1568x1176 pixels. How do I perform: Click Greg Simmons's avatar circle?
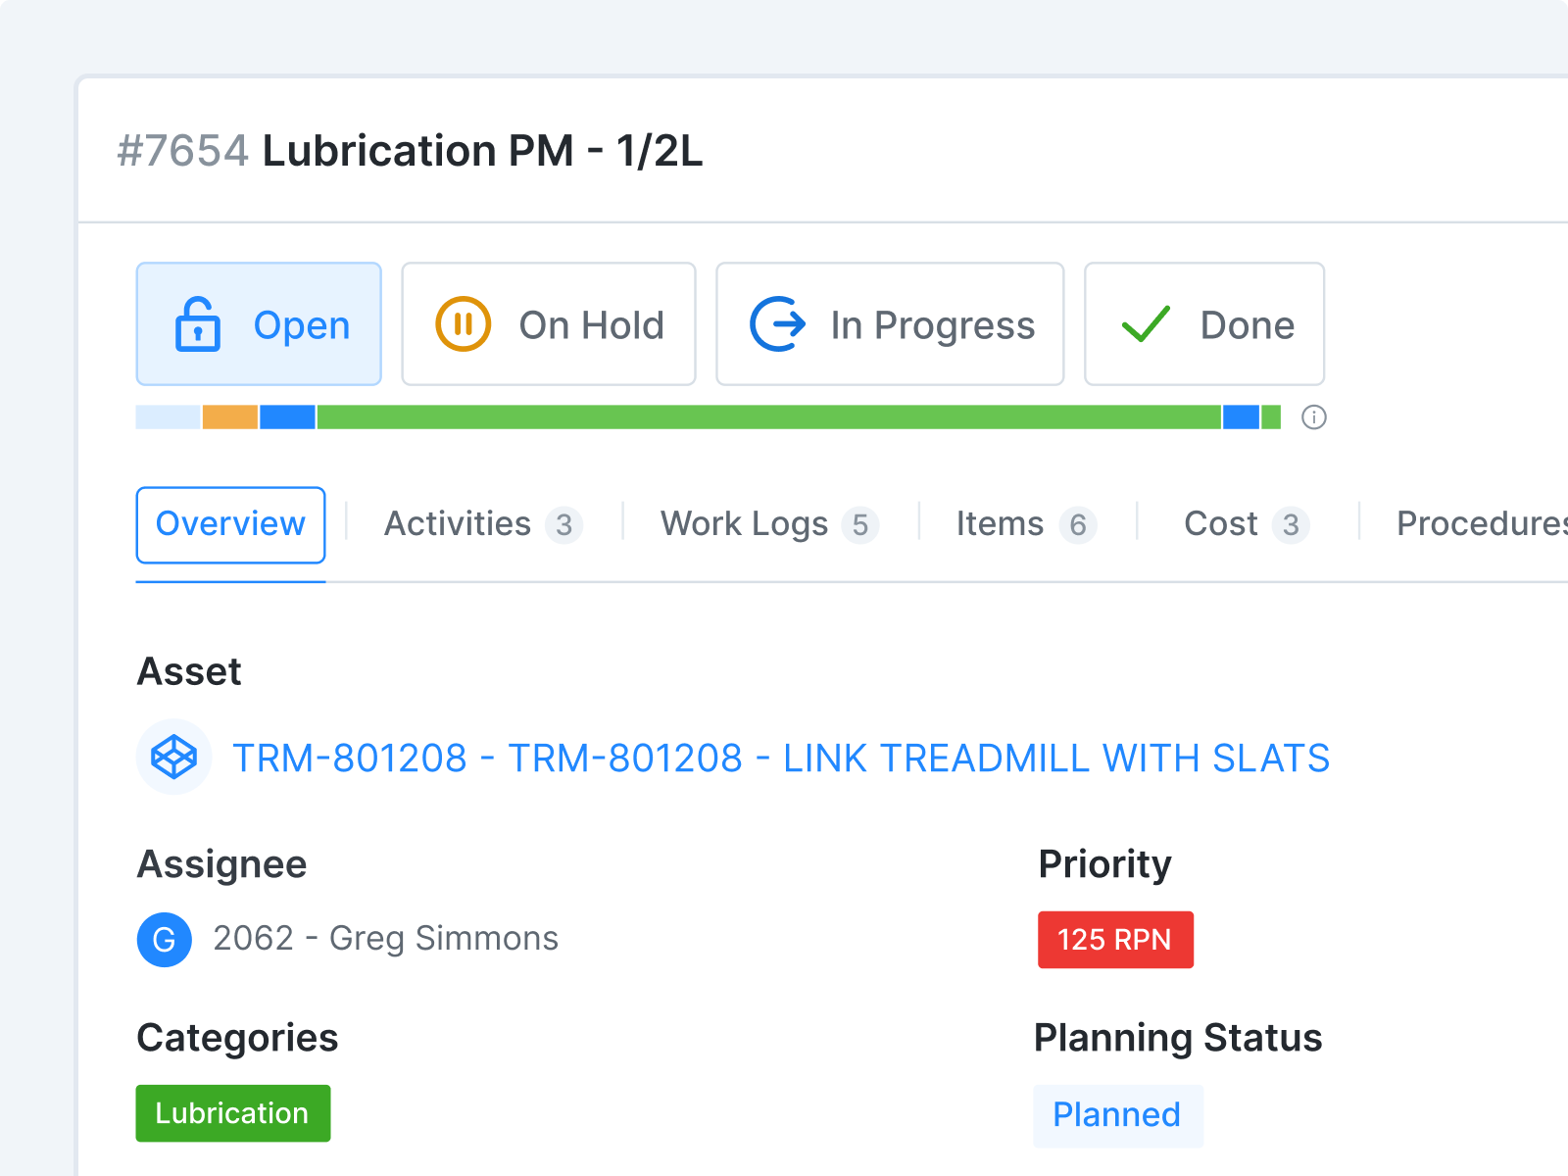coord(164,939)
